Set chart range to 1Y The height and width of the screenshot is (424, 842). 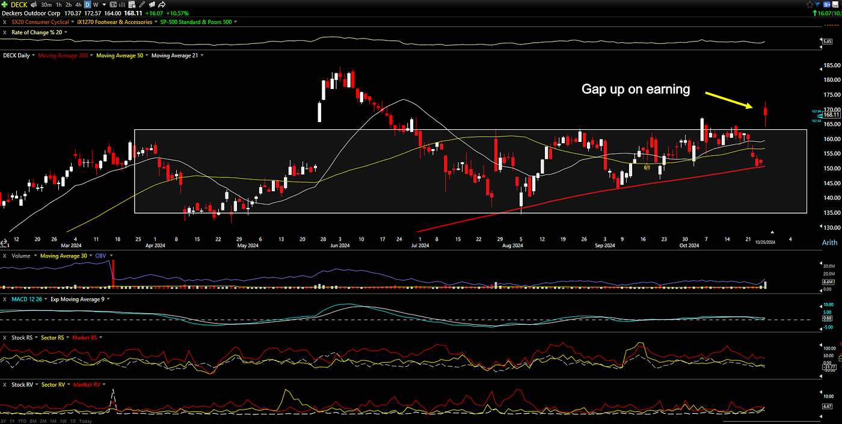[12, 421]
